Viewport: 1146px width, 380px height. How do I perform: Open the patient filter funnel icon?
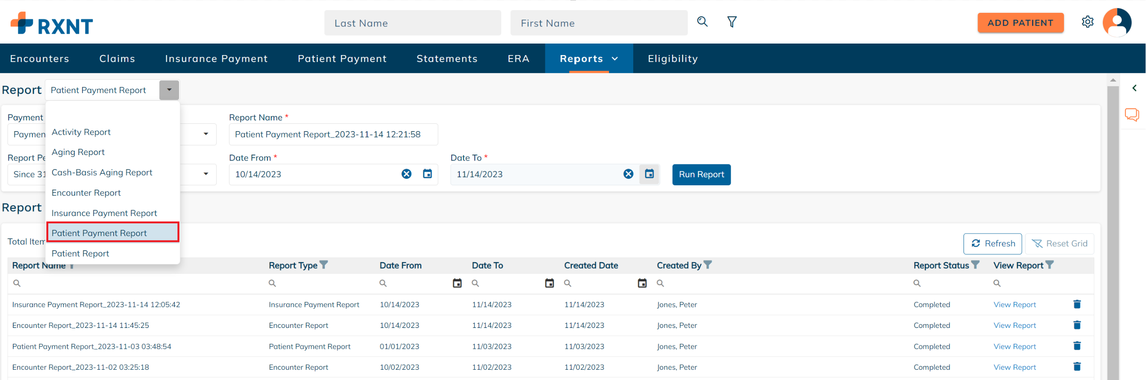tap(732, 22)
